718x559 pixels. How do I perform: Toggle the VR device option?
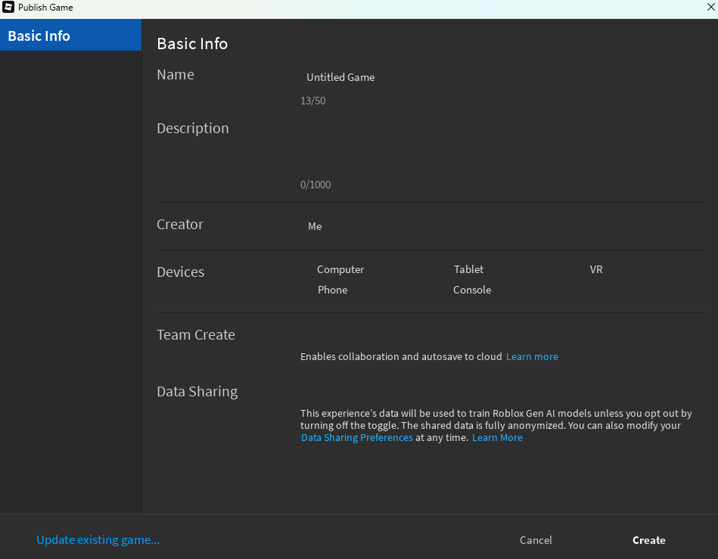tap(596, 269)
